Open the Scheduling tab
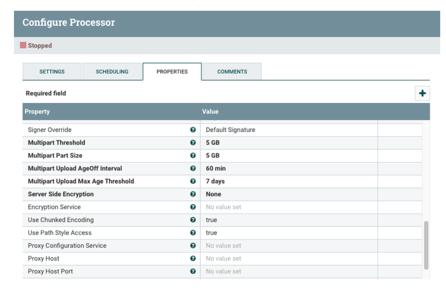The image size is (446, 306). 112,71
